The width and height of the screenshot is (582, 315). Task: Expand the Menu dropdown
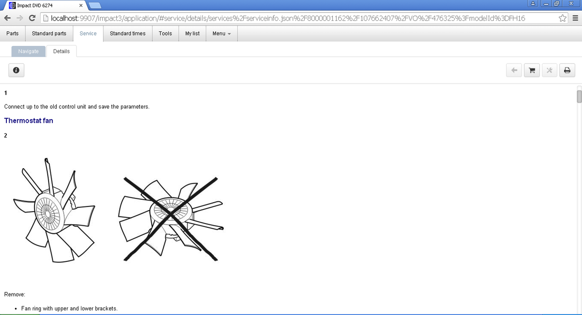222,34
